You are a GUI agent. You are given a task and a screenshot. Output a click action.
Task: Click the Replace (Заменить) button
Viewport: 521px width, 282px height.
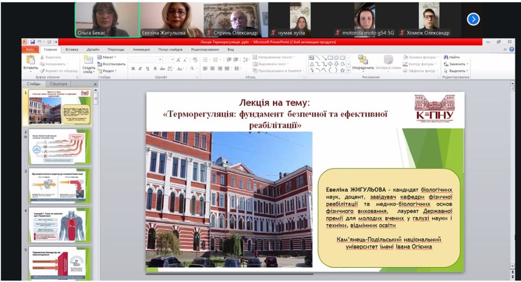click(456, 64)
